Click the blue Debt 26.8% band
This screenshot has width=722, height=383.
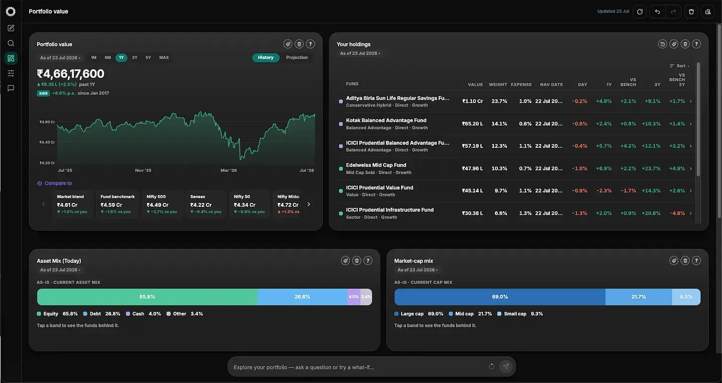tap(302, 297)
